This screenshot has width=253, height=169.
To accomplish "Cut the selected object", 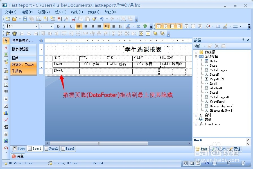I will pyautogui.click(x=74, y=19).
